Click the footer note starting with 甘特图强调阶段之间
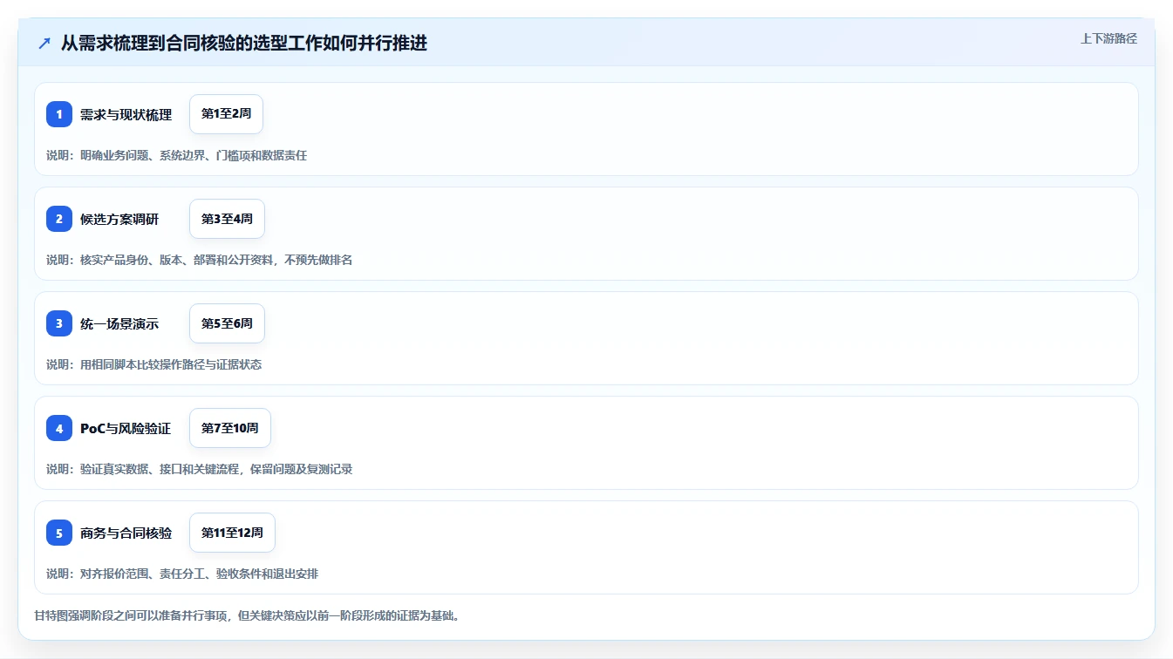This screenshot has width=1173, height=659. (247, 615)
